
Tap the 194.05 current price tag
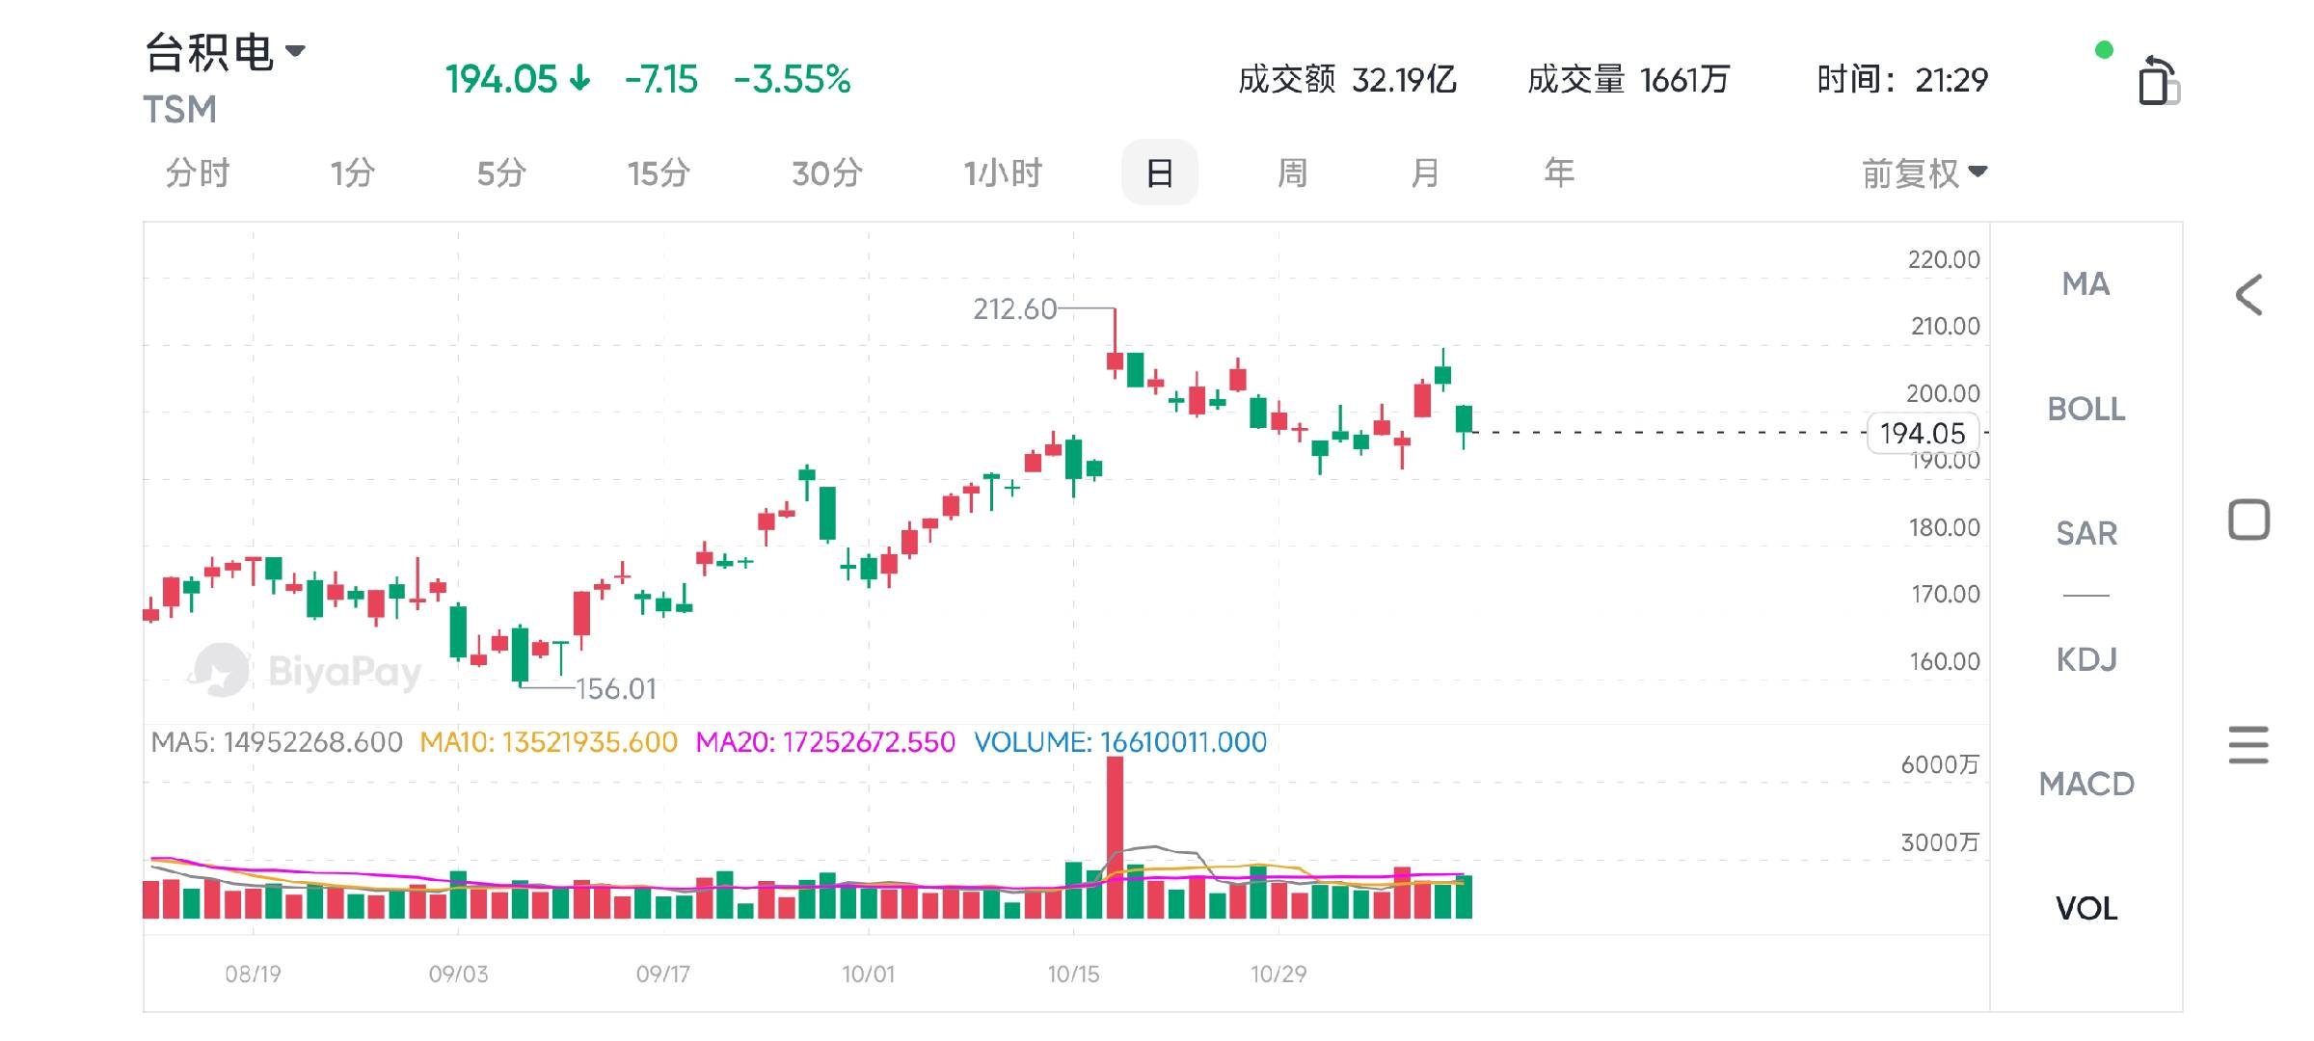pyautogui.click(x=1923, y=433)
